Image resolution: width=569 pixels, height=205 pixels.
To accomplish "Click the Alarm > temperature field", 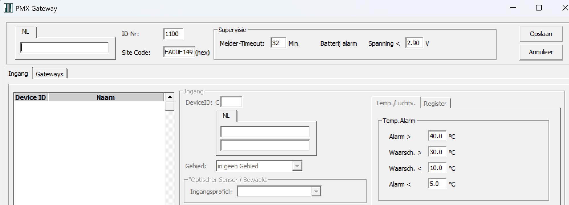I will (x=437, y=136).
